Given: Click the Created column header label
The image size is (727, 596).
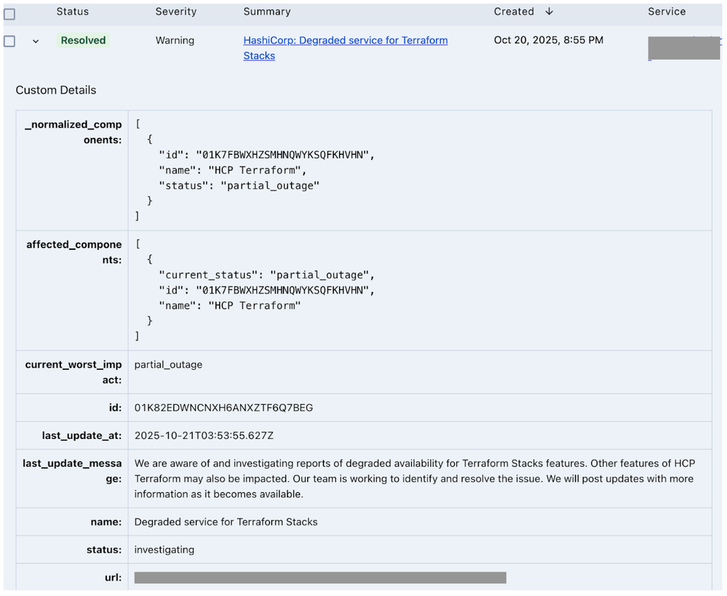Looking at the screenshot, I should click(514, 12).
